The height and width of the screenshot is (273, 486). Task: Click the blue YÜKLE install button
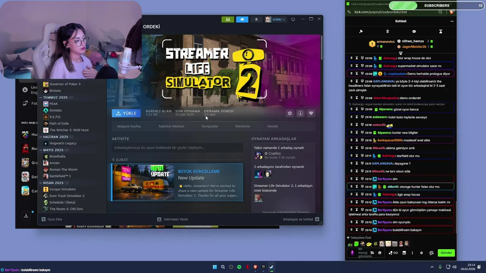[x=126, y=113]
